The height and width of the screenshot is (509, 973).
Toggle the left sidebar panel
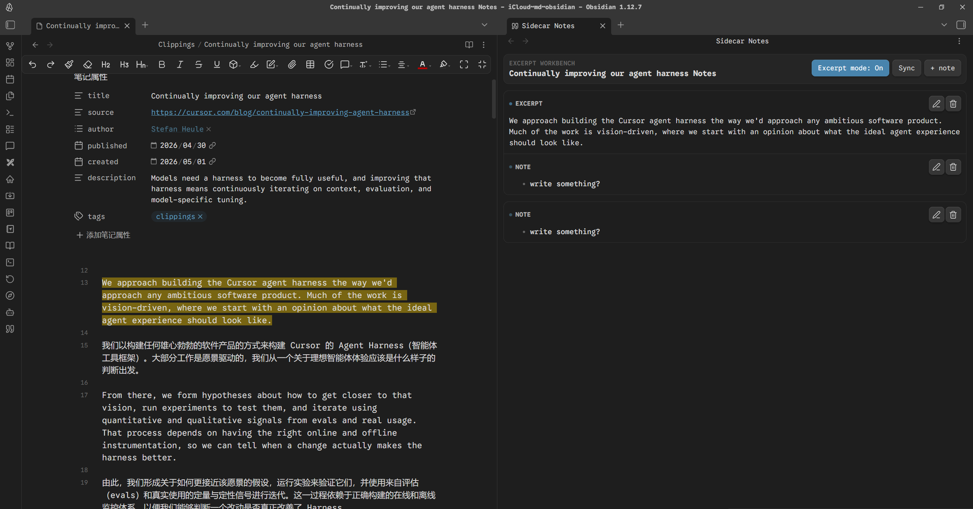click(x=10, y=25)
